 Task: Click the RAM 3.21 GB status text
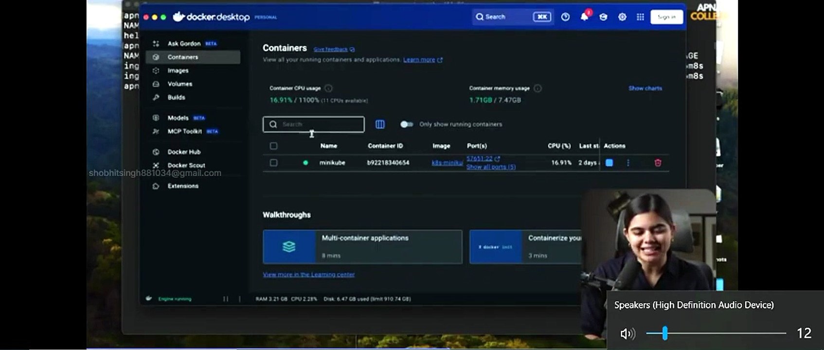tap(271, 299)
